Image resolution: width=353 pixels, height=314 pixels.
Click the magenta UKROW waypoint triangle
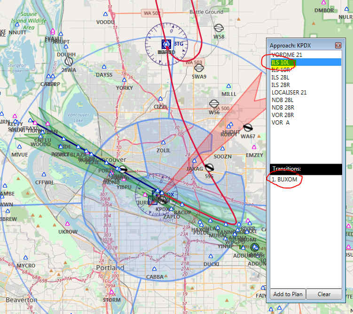[67, 224]
